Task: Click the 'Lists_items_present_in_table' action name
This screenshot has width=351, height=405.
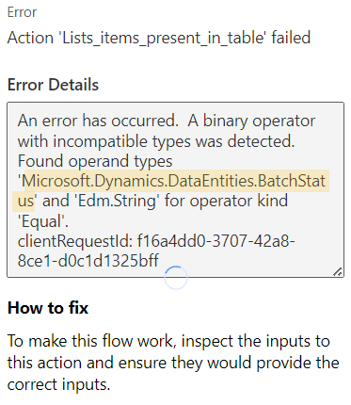Action: tap(163, 38)
